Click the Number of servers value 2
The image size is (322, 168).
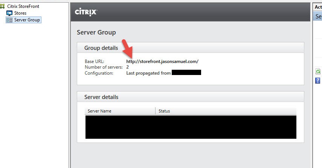pyautogui.click(x=128, y=67)
